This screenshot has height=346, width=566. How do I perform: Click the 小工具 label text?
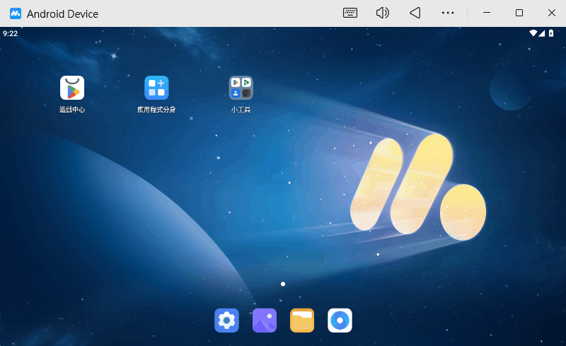[241, 110]
